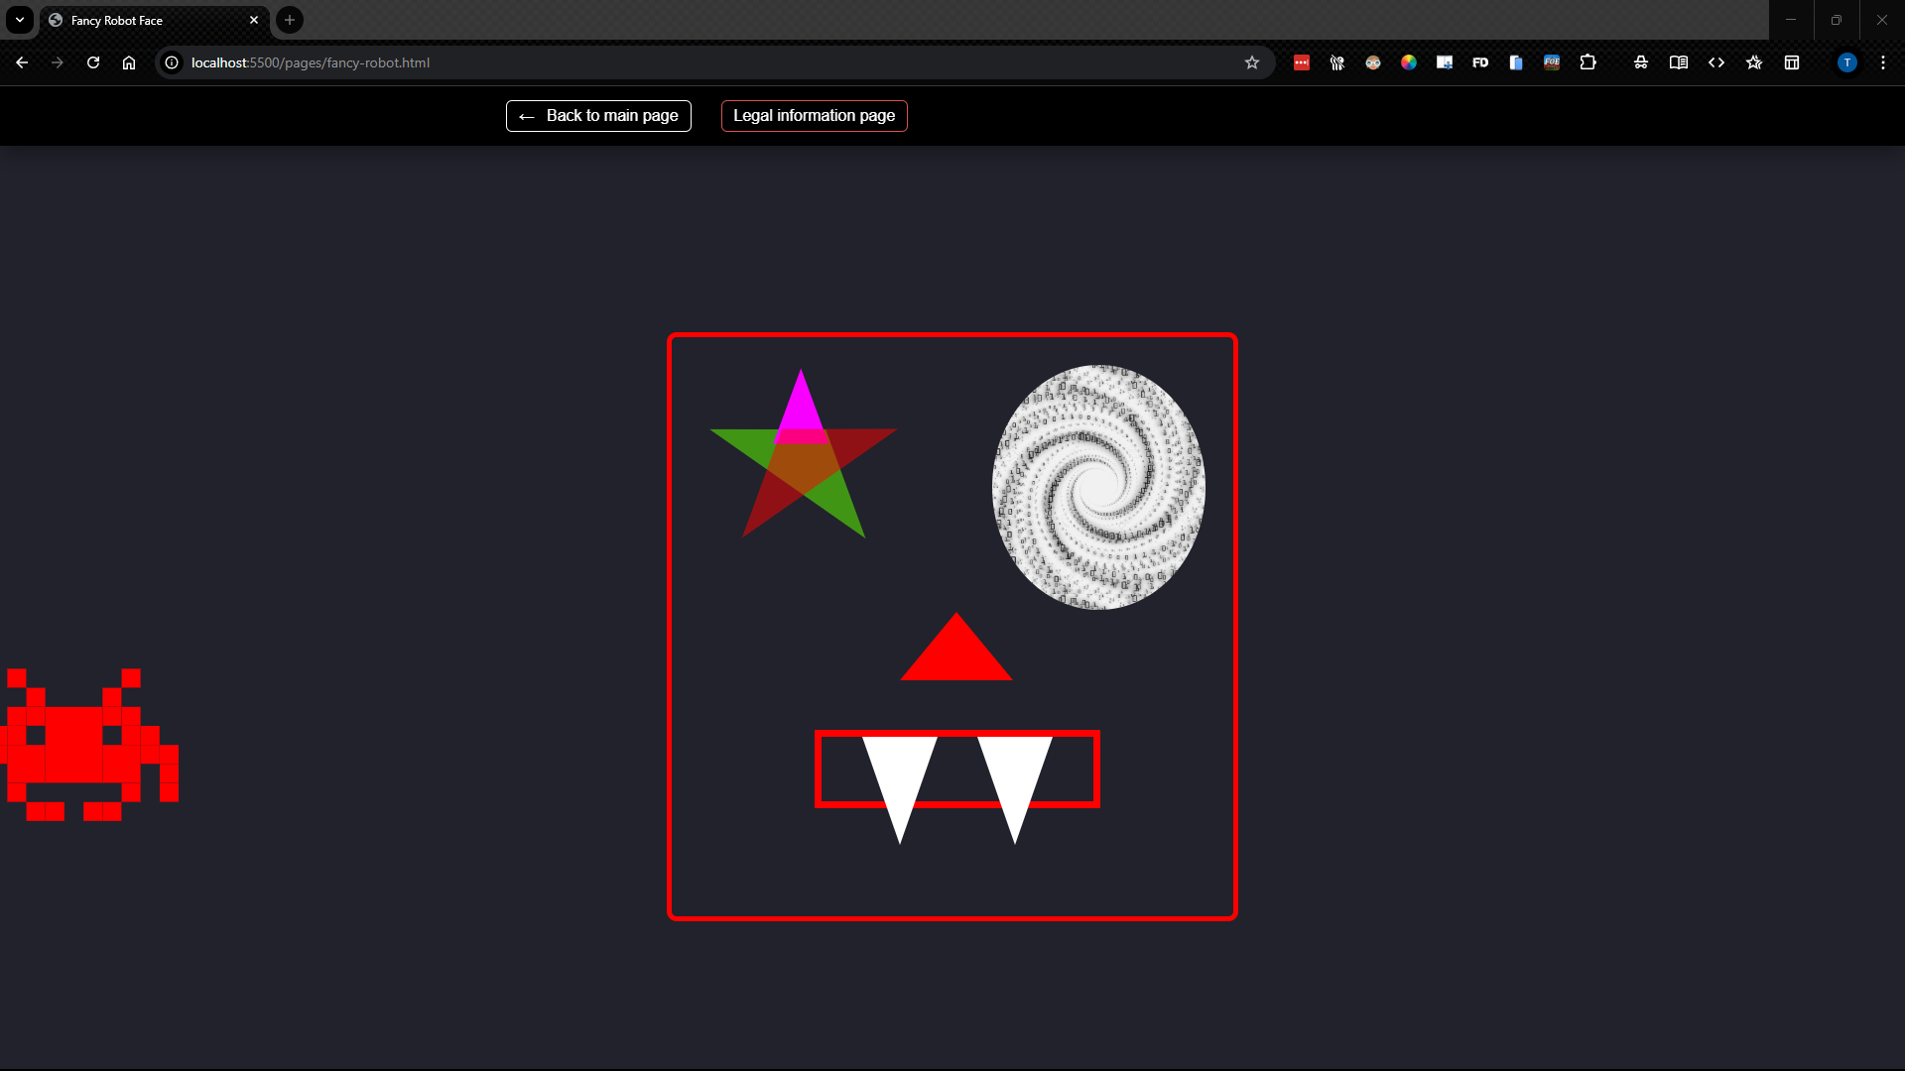The image size is (1905, 1071).
Task: Open the blue documents extension icon
Action: [1516, 62]
